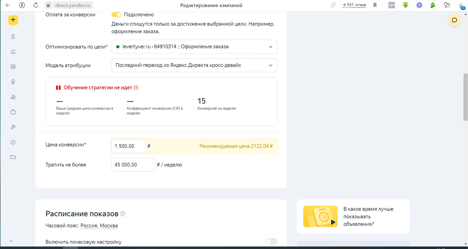468x249 pixels.
Task: Click the Москва timezone link
Action: 109,226
